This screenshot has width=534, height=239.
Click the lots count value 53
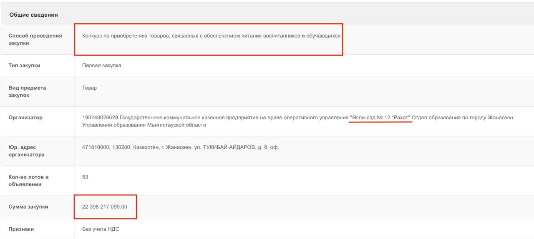coord(85,177)
